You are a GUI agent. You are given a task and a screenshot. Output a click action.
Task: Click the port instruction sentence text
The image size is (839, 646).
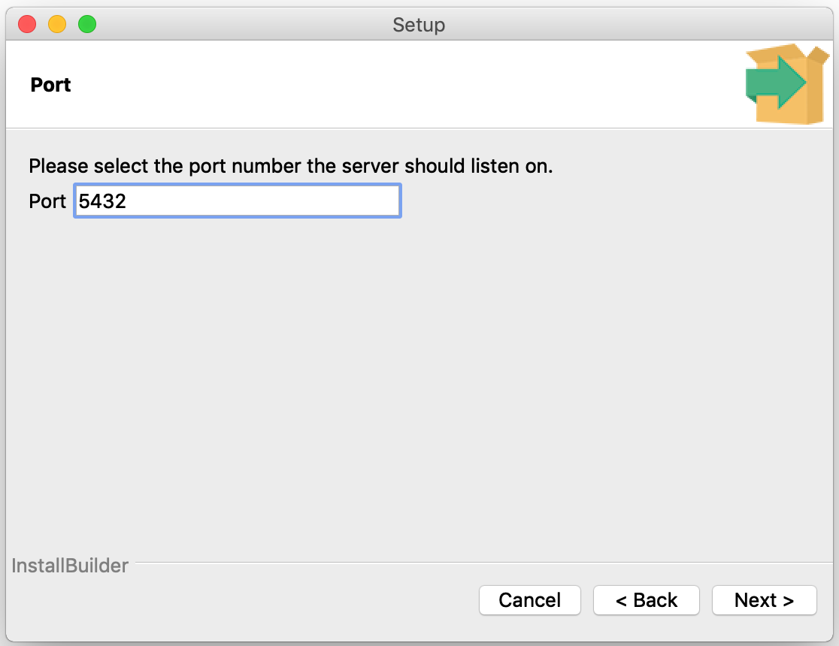290,166
